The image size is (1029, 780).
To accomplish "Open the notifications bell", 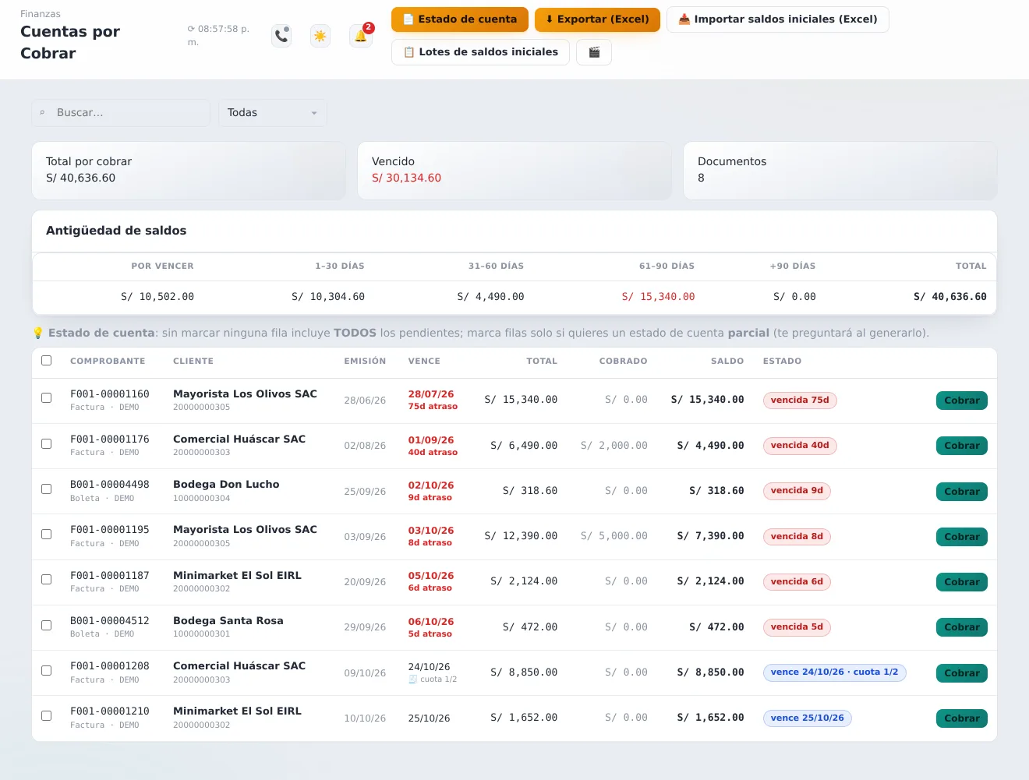I will click(361, 36).
